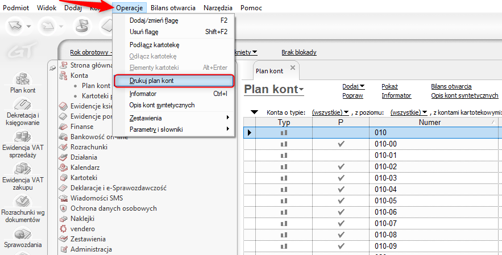Click the back navigation arrow in toolbar
502x255 pixels.
[18, 26]
